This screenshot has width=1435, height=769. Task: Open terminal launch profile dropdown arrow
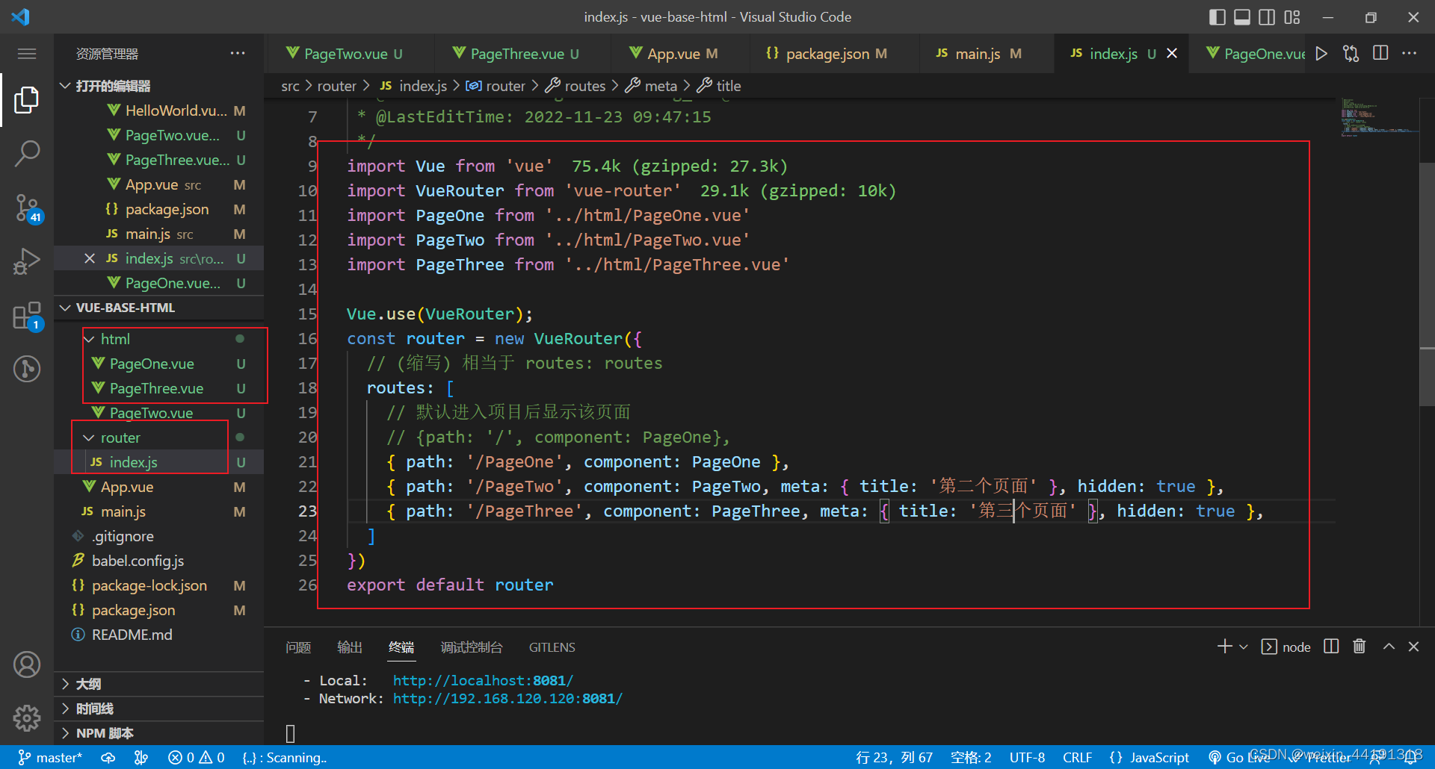point(1244,647)
